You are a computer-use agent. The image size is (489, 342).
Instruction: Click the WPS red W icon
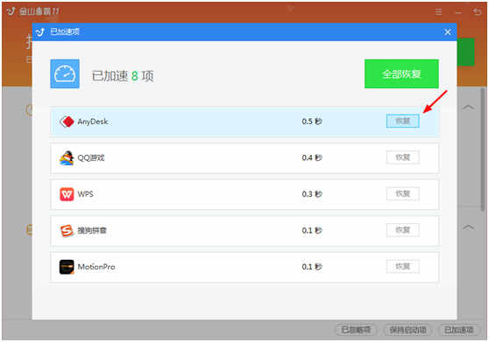[67, 194]
